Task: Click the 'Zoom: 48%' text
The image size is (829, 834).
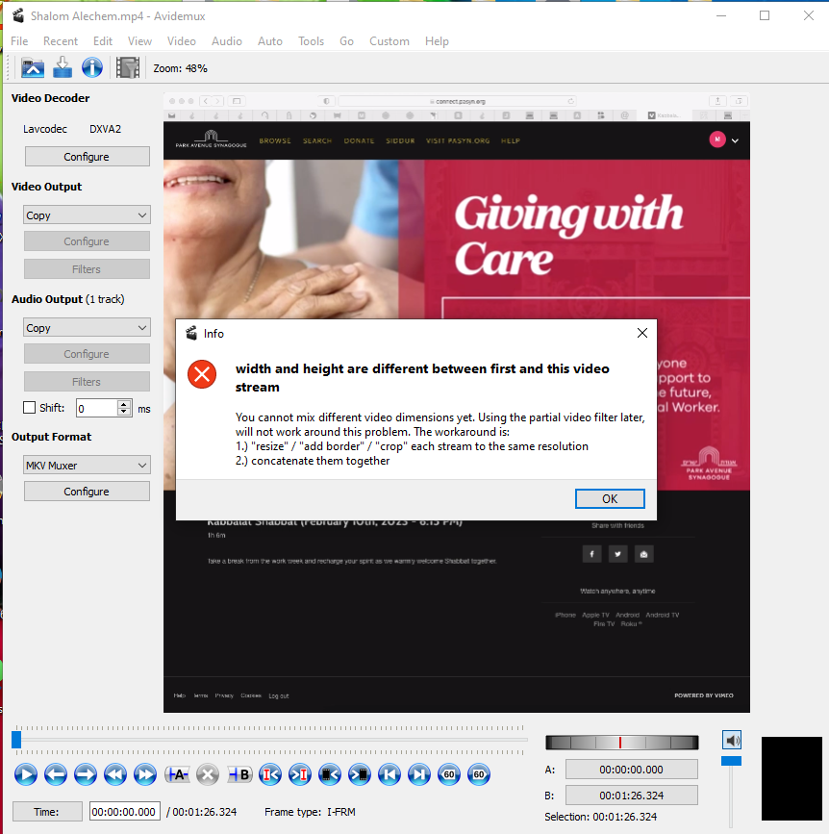Action: pos(180,68)
